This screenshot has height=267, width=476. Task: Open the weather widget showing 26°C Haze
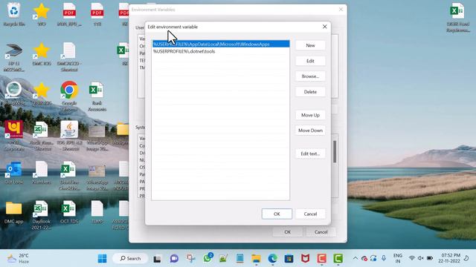(x=19, y=259)
